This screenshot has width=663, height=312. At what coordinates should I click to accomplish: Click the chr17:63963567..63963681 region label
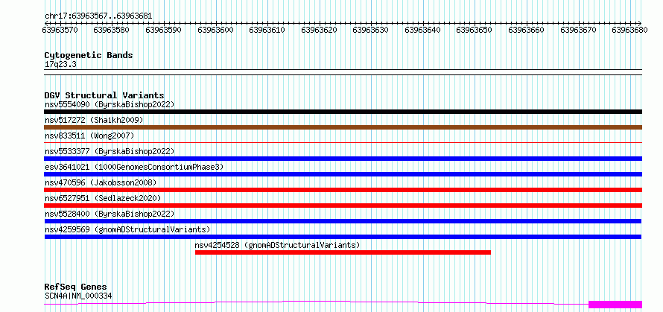click(98, 16)
